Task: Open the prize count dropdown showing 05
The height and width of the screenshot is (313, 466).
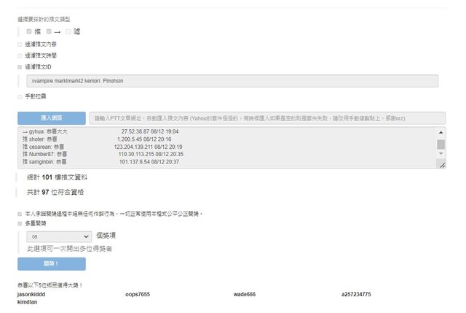Action: pos(58,236)
